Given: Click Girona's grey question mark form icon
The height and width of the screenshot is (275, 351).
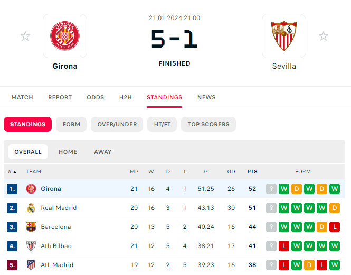Looking at the screenshot, I should click(x=271, y=189).
